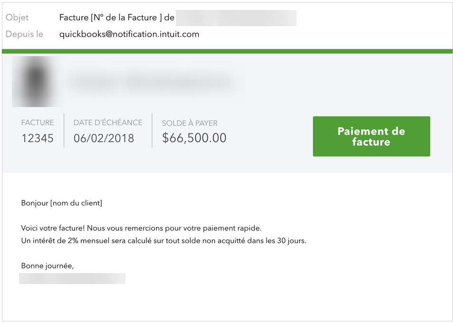Click the Voici votre facture sentence
Viewport: 453px width, 324px height.
pos(142,228)
